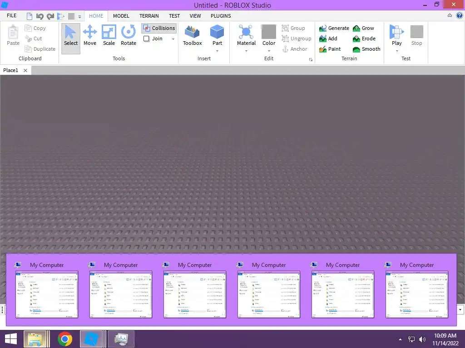Click the Duplicate command
The height and width of the screenshot is (348, 465).
[x=40, y=49]
